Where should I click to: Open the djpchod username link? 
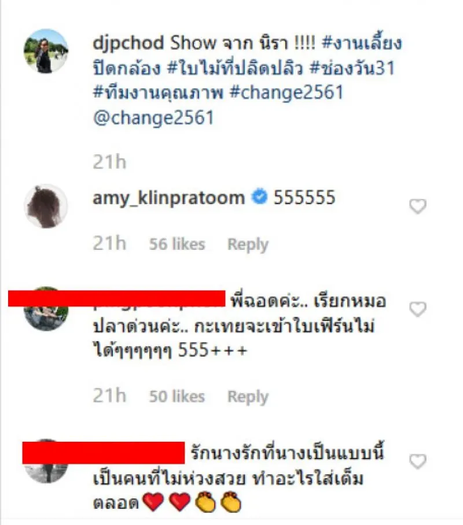click(x=128, y=43)
